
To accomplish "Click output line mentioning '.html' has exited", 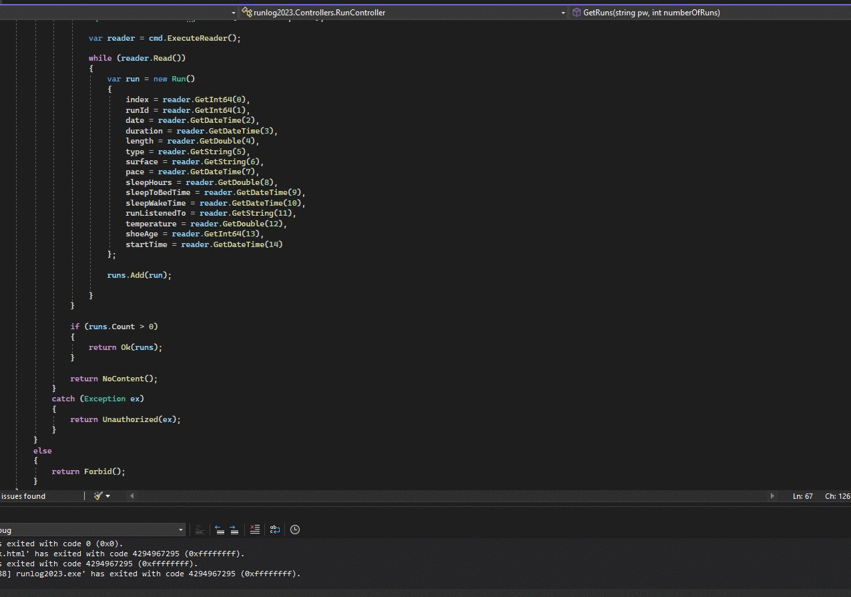I will [x=122, y=554].
